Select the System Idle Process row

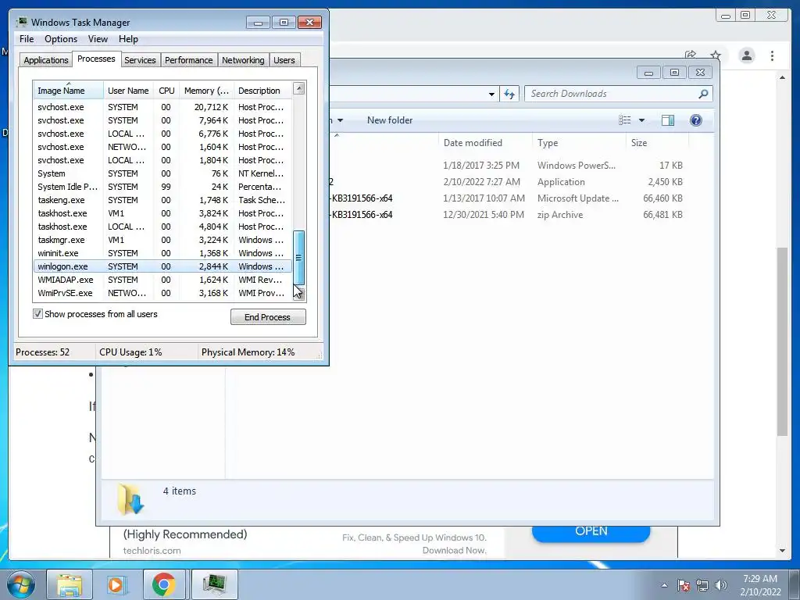pyautogui.click(x=162, y=187)
